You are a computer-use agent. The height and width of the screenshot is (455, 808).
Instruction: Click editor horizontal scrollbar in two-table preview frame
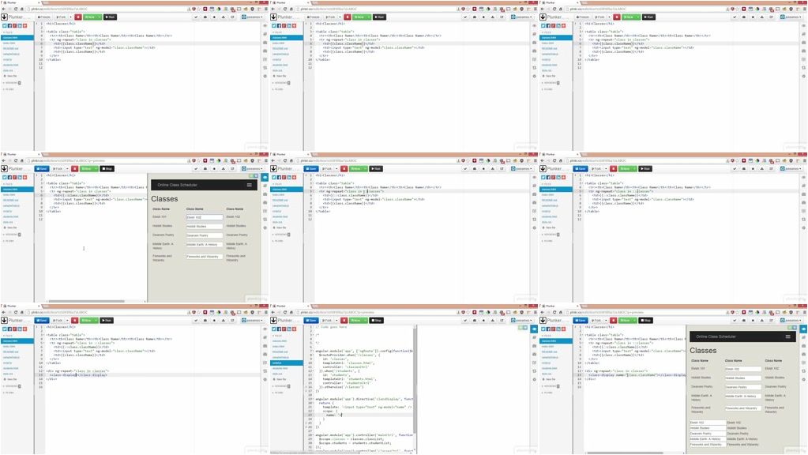(x=625, y=453)
